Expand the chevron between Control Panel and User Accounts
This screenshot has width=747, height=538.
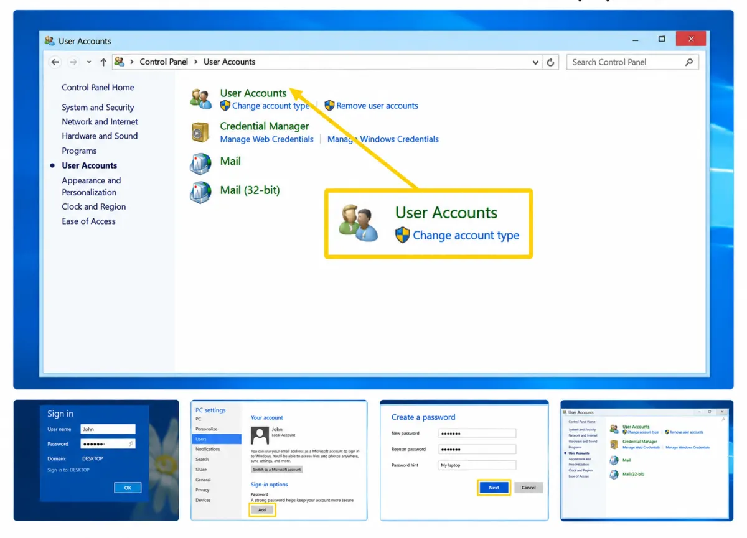[x=196, y=62]
